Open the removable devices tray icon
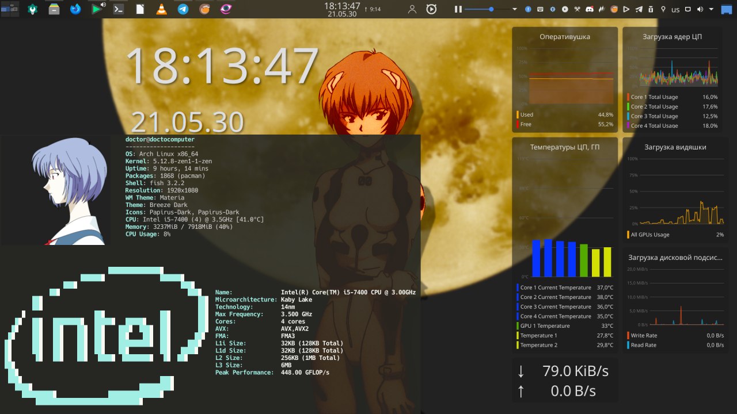Screen dimensions: 737x414 coord(651,9)
